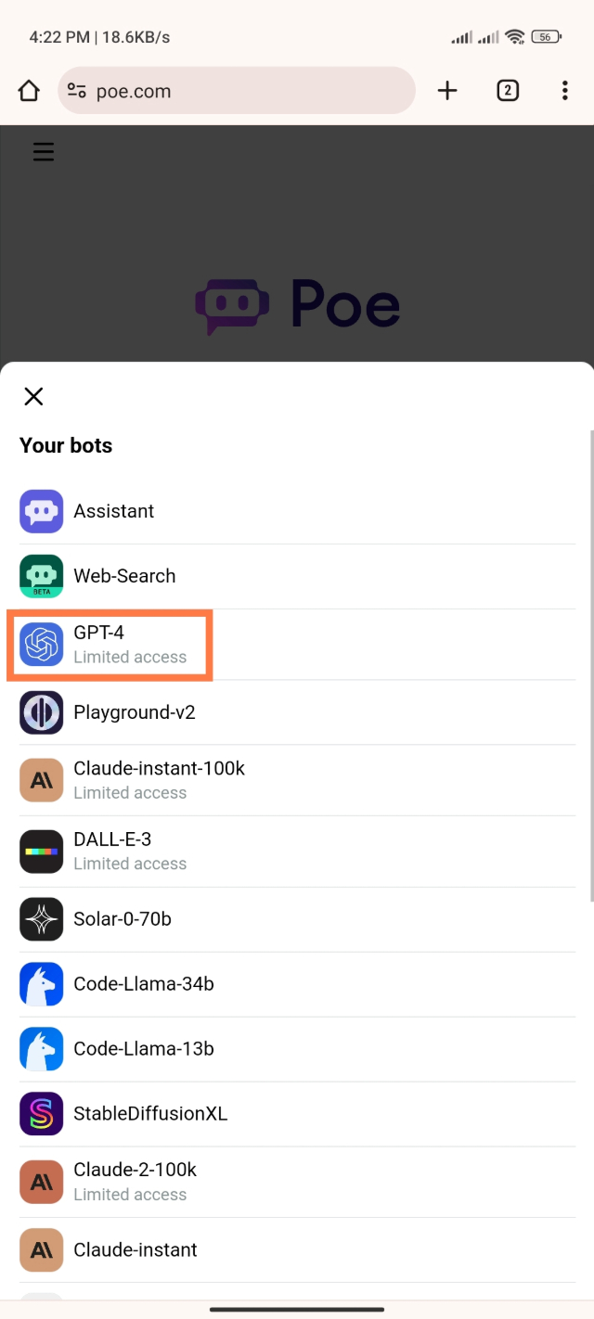The image size is (594, 1319).
Task: Go to browser home page
Action: [x=29, y=90]
